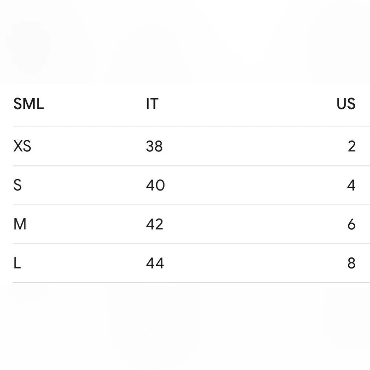Click the IT column header

152,104
